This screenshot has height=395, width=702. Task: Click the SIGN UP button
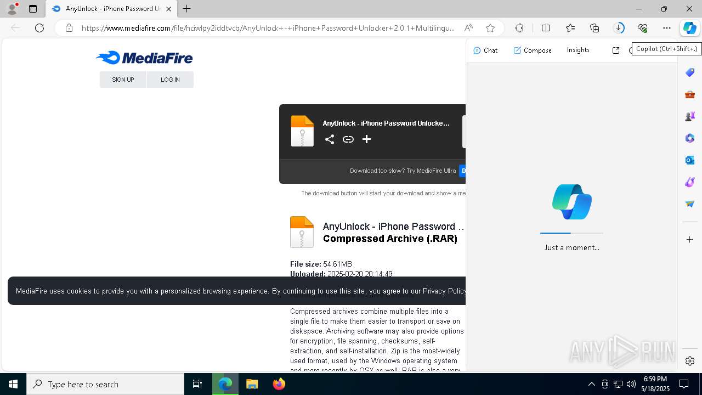[123, 80]
